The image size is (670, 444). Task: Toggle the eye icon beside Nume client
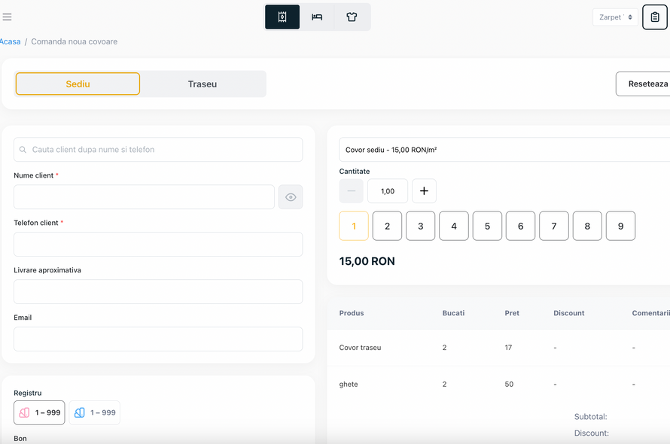pos(291,197)
